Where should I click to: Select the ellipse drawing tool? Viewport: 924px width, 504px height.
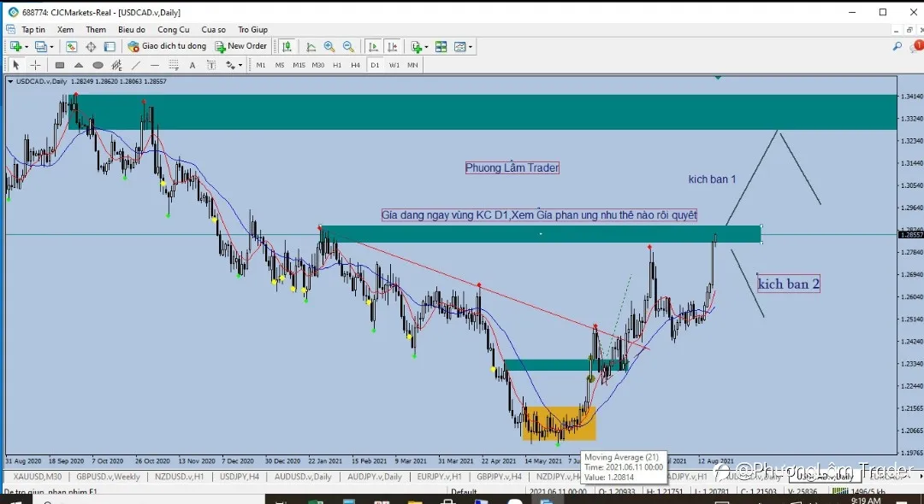tap(98, 65)
